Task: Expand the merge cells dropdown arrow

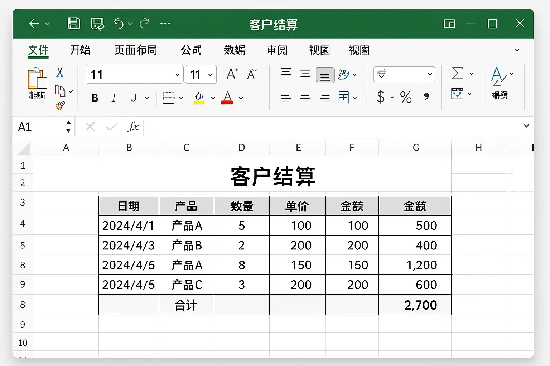Action: [x=355, y=98]
